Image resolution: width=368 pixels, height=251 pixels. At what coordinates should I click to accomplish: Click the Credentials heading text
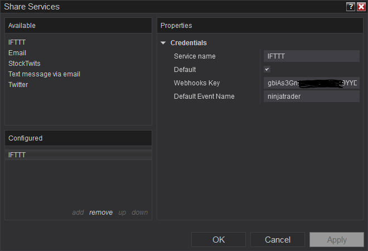188,43
